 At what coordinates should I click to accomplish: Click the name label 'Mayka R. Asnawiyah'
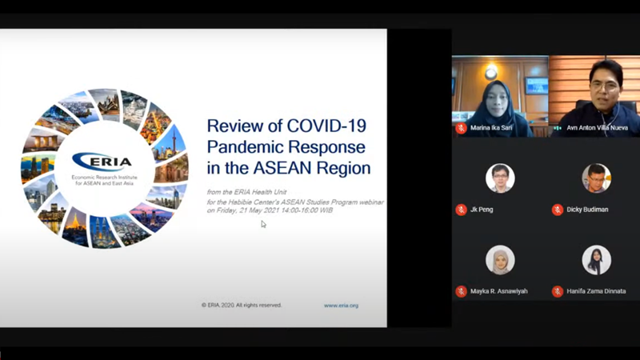(x=498, y=291)
